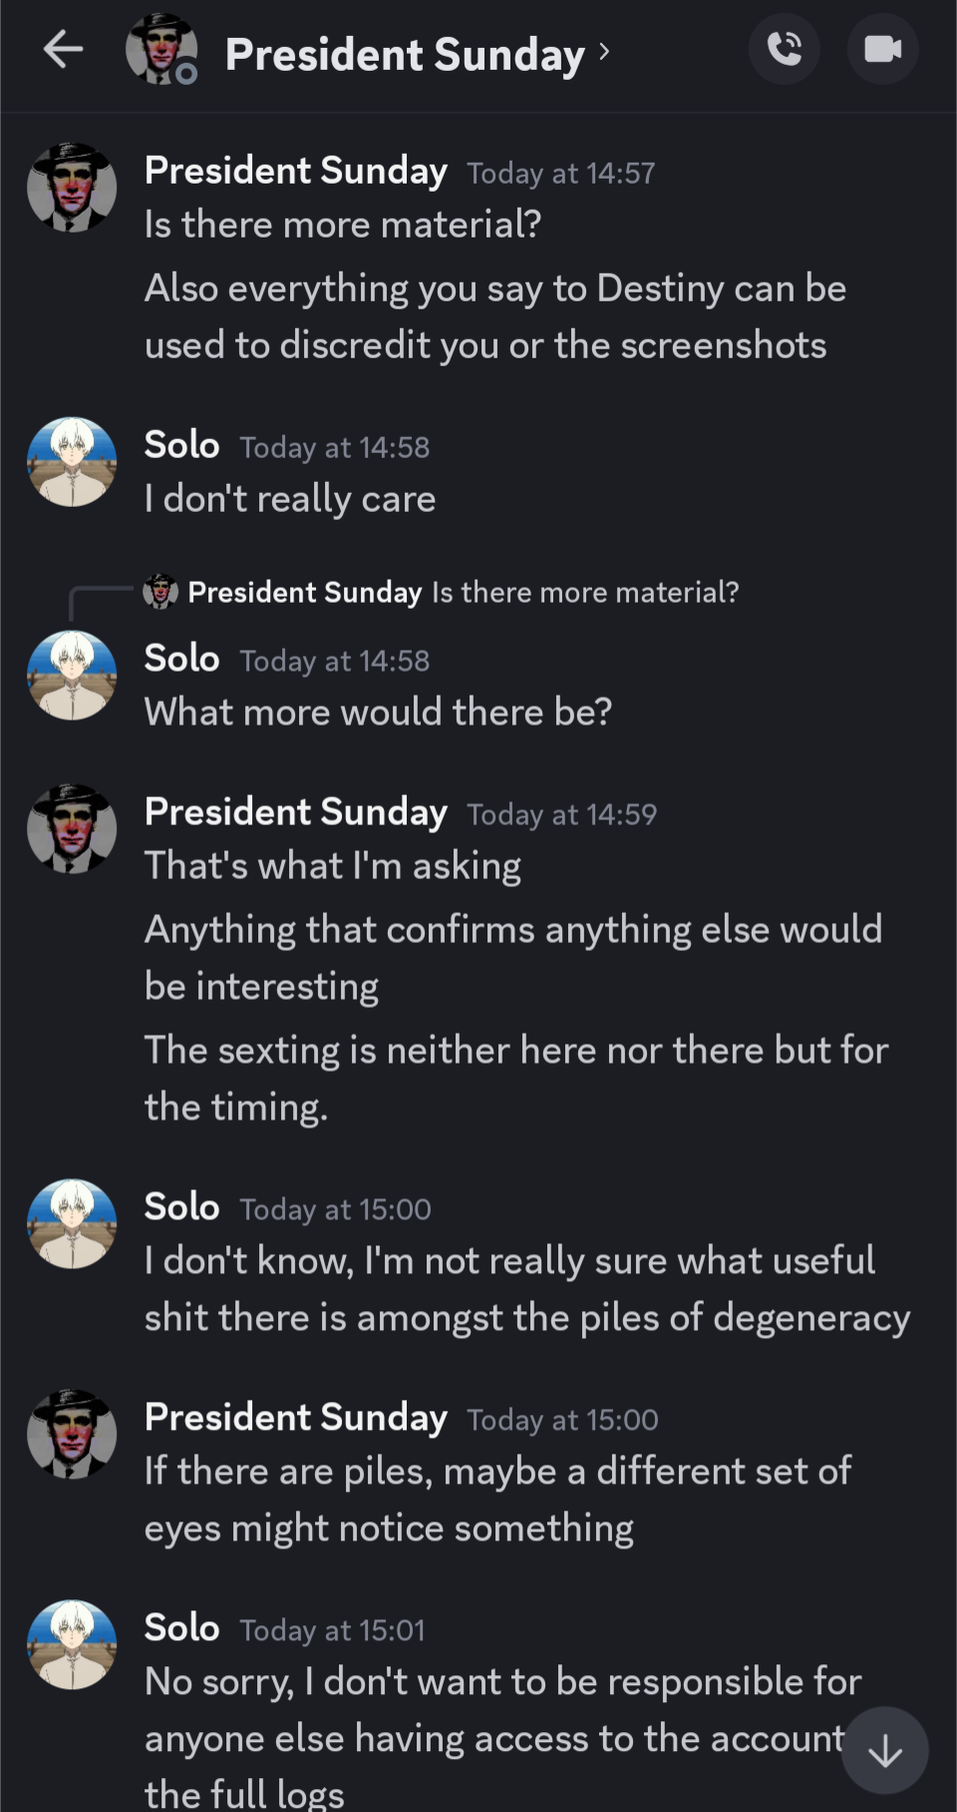Tap President Sunday username at 14:57
Image resolution: width=957 pixels, height=1812 pixels.
(x=296, y=171)
